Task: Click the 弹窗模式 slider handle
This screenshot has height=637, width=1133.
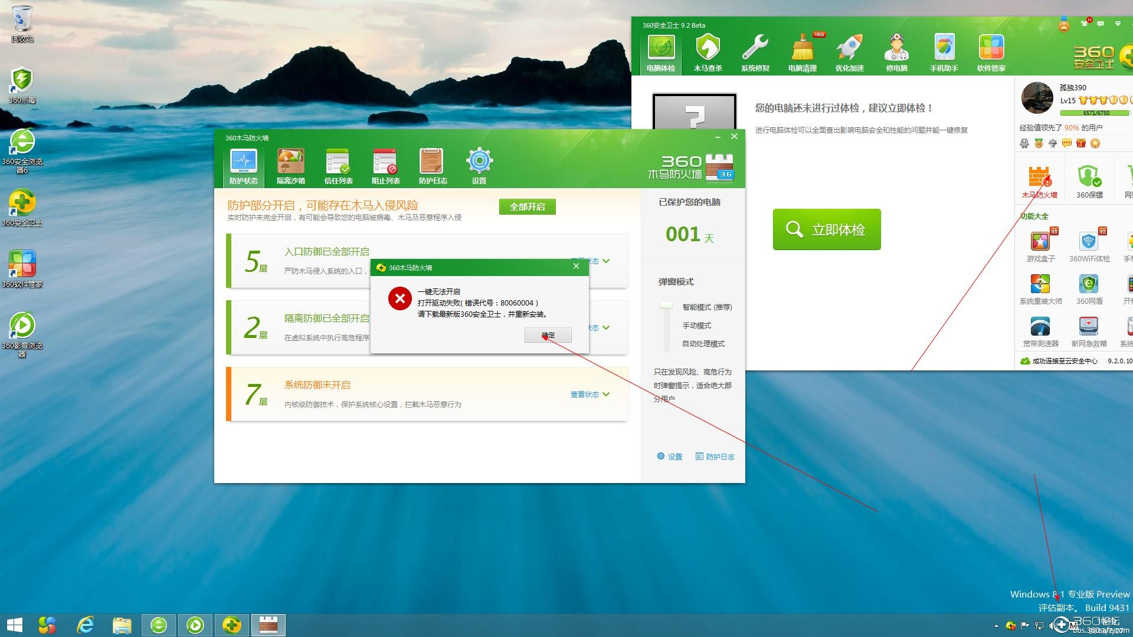Action: point(666,306)
